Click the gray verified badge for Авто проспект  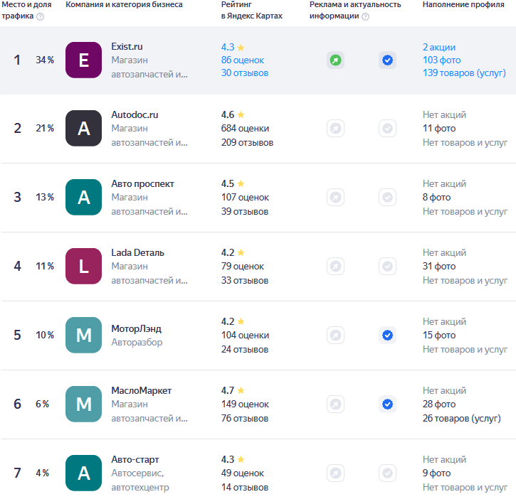coord(387,197)
